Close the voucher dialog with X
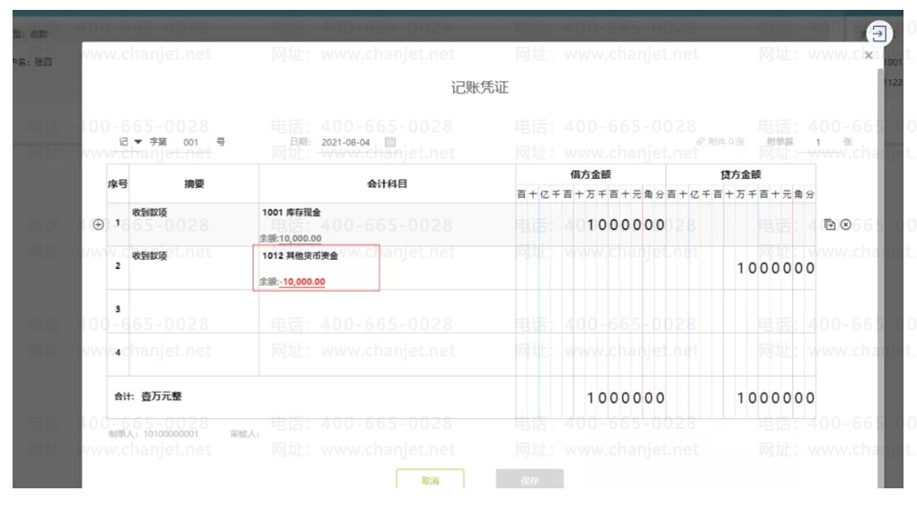This screenshot has height=509, width=917. click(868, 56)
